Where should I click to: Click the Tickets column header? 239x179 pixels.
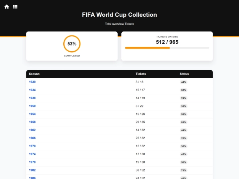(x=141, y=74)
